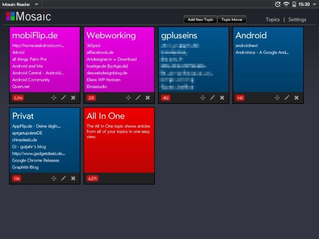Click the move icon on Android tile
Viewport: 319px width, 239px height.
tap(277, 98)
